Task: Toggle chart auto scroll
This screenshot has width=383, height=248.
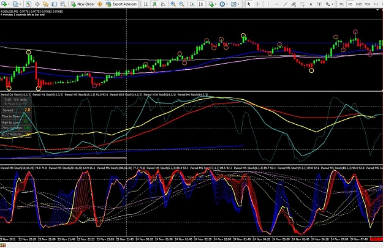Action: point(192,4)
